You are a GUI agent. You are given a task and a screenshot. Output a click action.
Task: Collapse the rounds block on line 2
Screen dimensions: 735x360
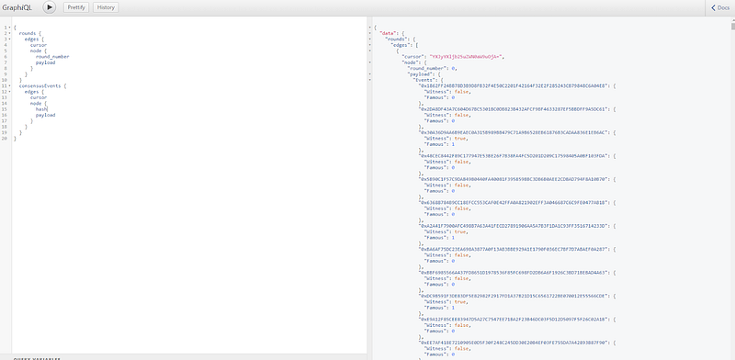(x=9, y=33)
